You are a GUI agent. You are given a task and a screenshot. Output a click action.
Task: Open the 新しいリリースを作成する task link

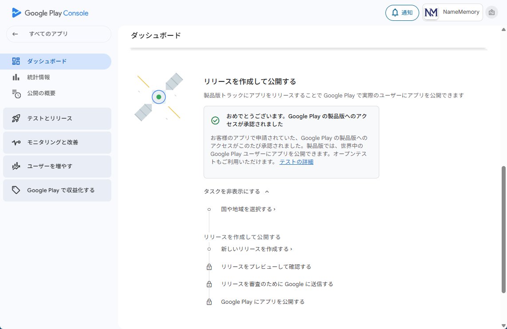tap(256, 249)
